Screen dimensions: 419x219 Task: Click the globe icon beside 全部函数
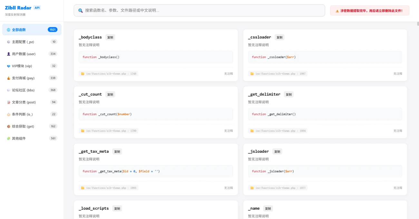click(x=8, y=29)
